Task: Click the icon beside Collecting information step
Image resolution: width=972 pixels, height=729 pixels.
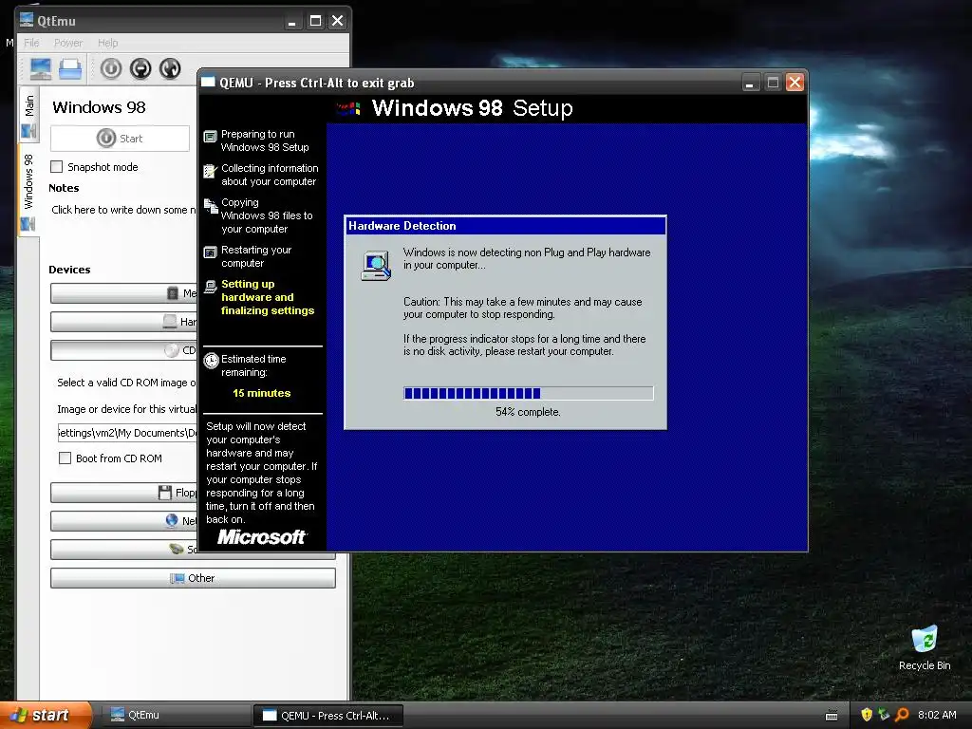Action: (x=210, y=171)
